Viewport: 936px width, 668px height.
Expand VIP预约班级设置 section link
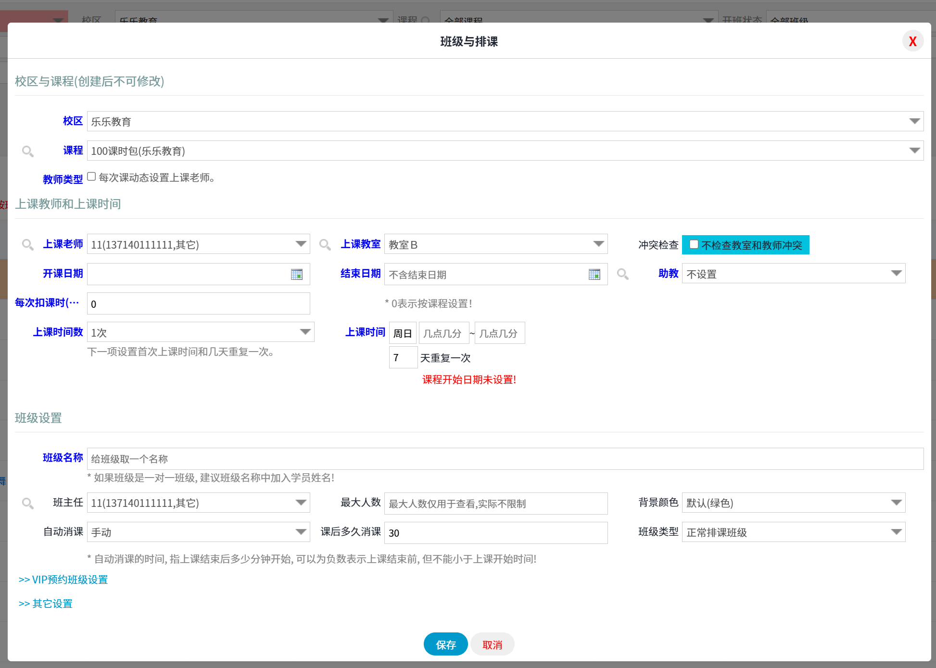63,580
